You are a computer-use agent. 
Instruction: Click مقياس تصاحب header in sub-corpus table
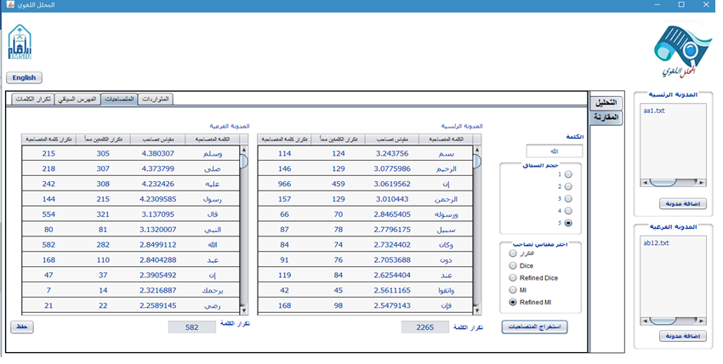157,139
